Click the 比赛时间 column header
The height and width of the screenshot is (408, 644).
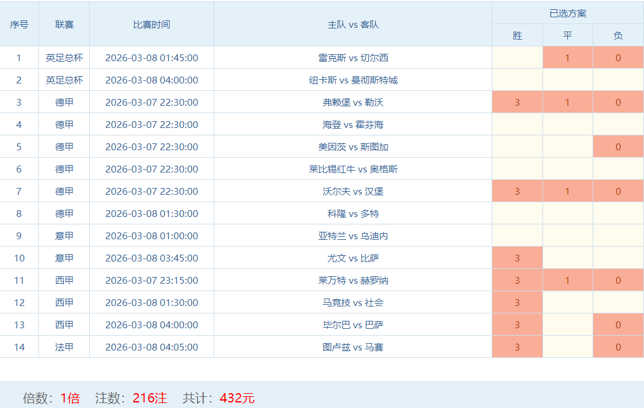click(x=152, y=25)
